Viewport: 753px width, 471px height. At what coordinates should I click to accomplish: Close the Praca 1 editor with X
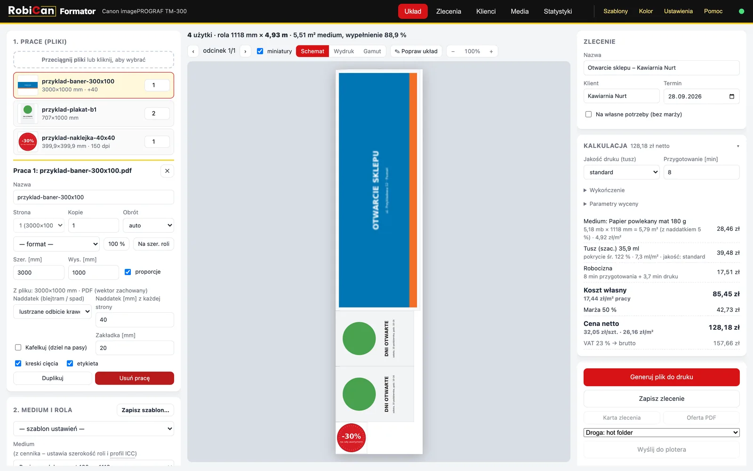coord(167,171)
